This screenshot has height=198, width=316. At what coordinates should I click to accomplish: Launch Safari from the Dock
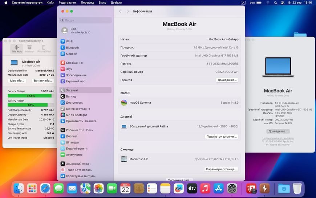pyautogui.click(x=45, y=189)
